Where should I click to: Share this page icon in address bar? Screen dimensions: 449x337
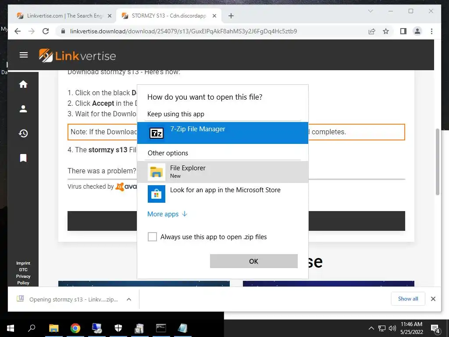coord(372,31)
